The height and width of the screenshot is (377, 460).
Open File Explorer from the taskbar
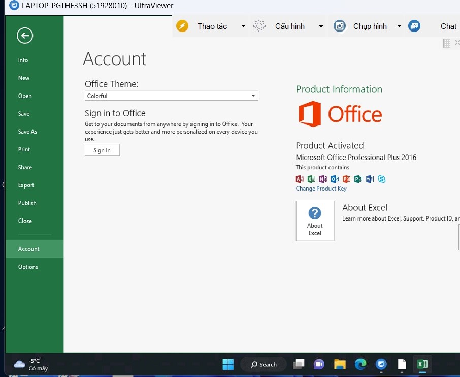(x=340, y=364)
